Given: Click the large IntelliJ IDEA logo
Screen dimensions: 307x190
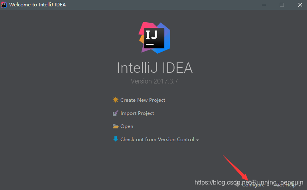Looking at the screenshot, I should 154,38.
